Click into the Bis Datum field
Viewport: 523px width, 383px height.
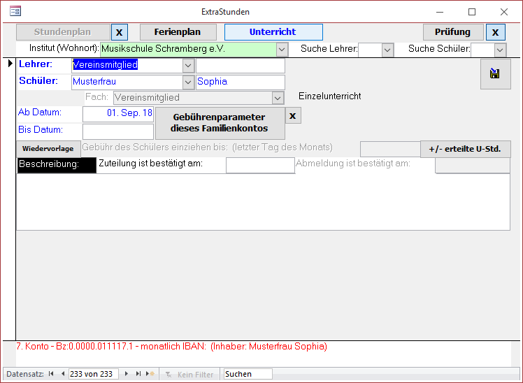pos(117,131)
